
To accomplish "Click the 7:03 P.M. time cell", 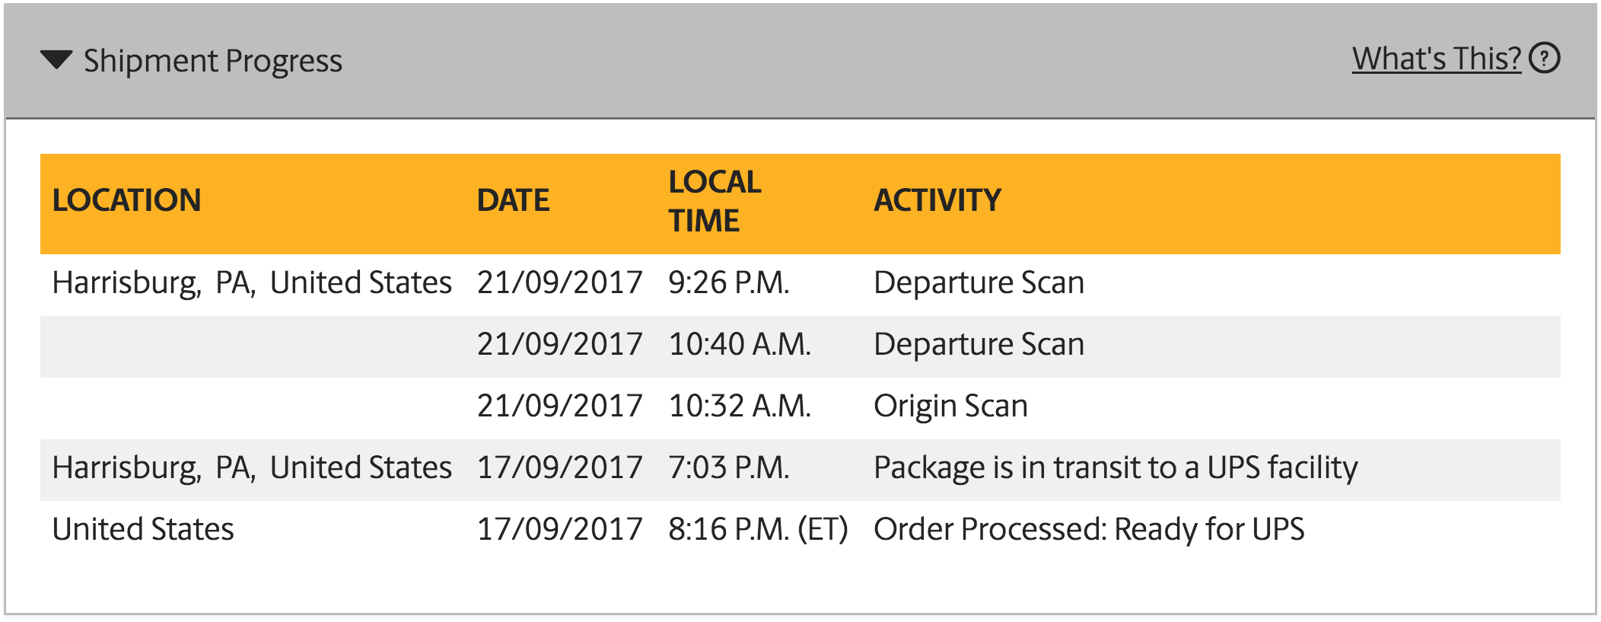I will 729,467.
